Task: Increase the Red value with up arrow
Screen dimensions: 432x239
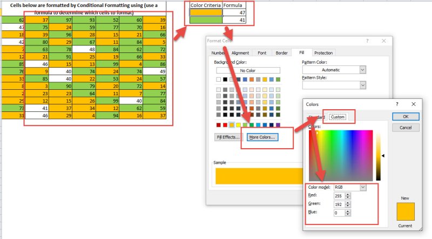Action: [x=347, y=194]
